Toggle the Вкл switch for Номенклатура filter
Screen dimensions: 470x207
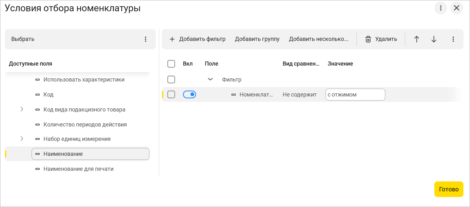[190, 94]
